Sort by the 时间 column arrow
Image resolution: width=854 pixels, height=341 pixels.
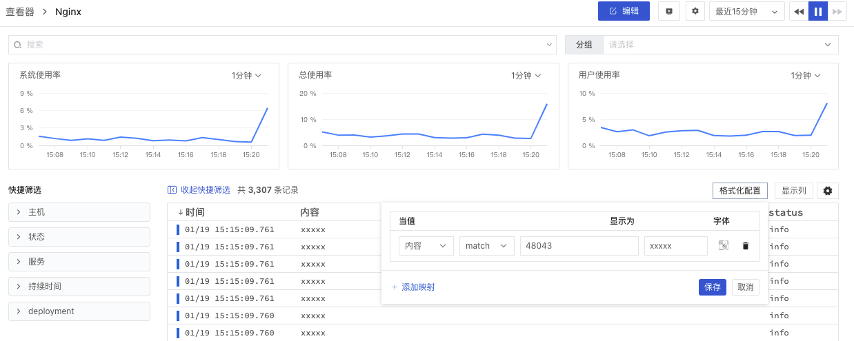coord(181,213)
